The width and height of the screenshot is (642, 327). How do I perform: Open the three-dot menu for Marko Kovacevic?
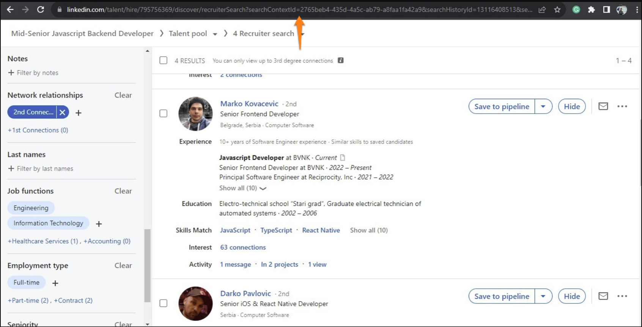[x=622, y=106]
